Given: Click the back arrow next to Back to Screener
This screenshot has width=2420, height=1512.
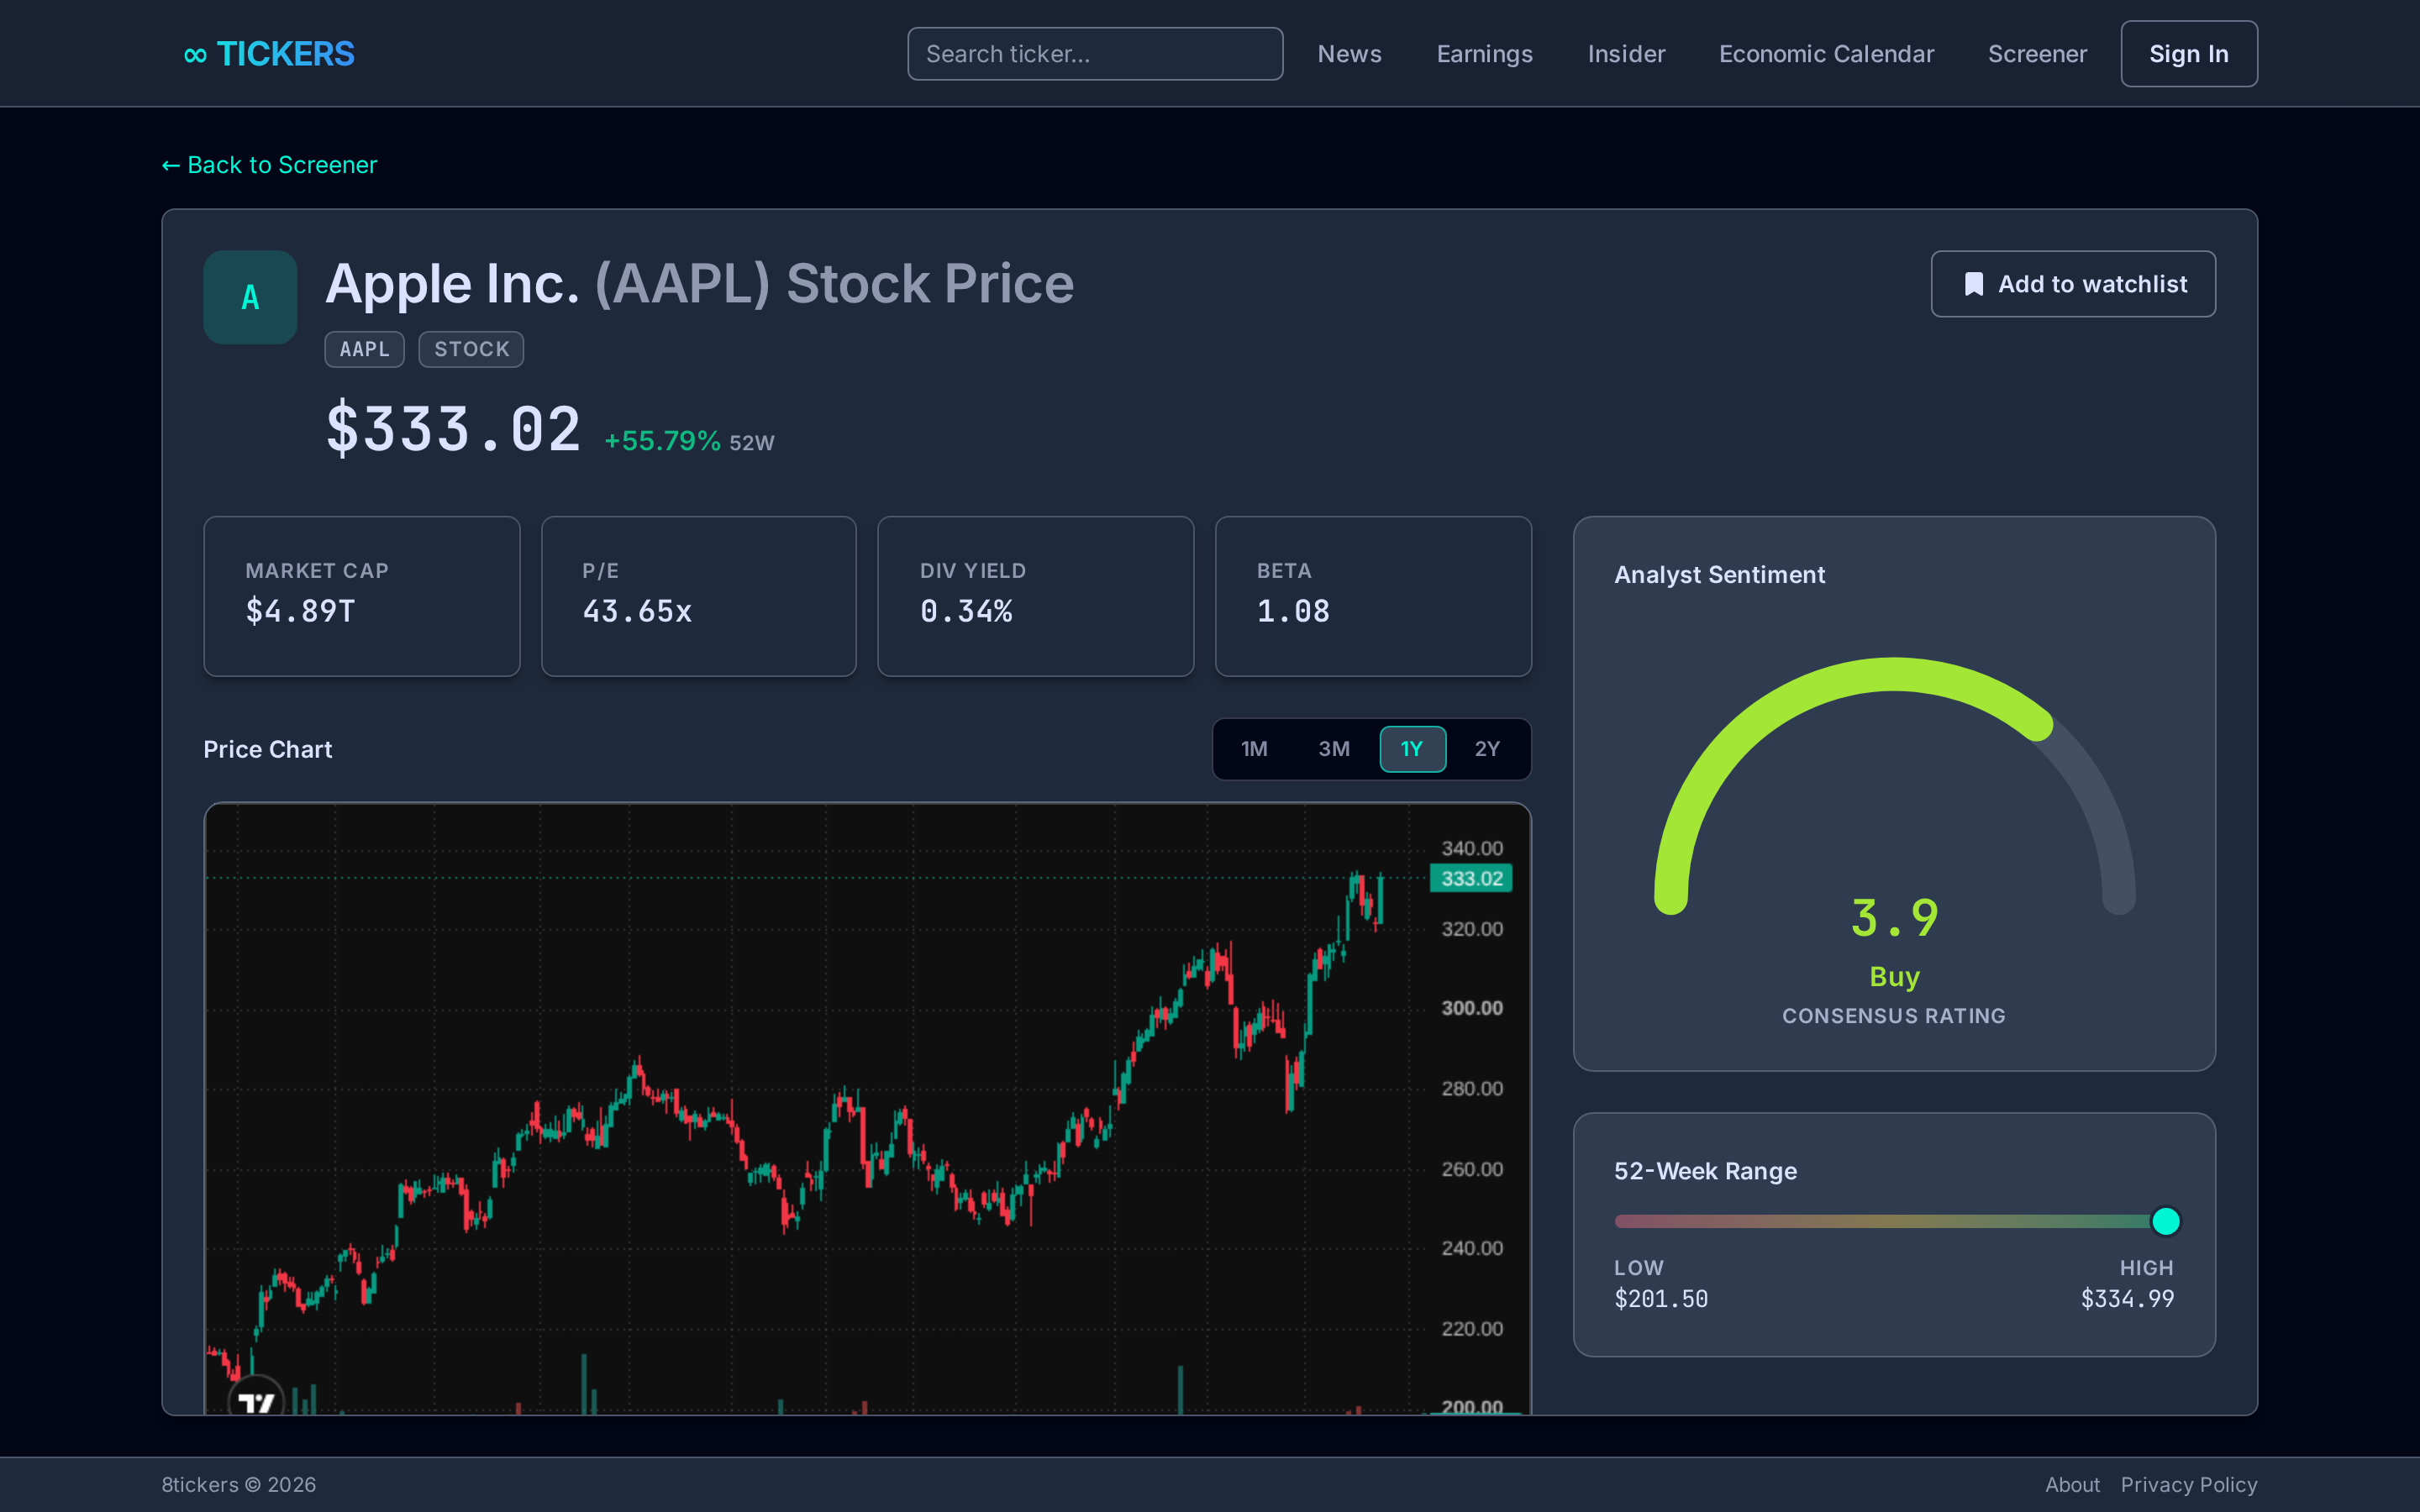Looking at the screenshot, I should coord(171,165).
